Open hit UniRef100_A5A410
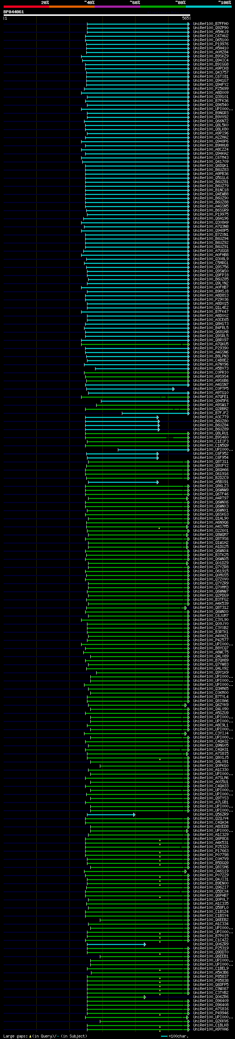Image resolution: width=235 pixels, height=1039 pixels. (x=210, y=48)
